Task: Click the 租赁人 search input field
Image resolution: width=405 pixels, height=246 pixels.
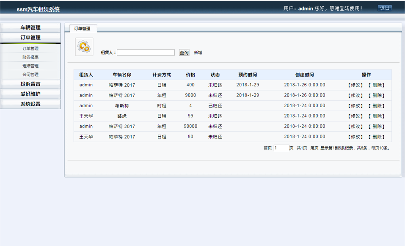Action: [x=147, y=53]
